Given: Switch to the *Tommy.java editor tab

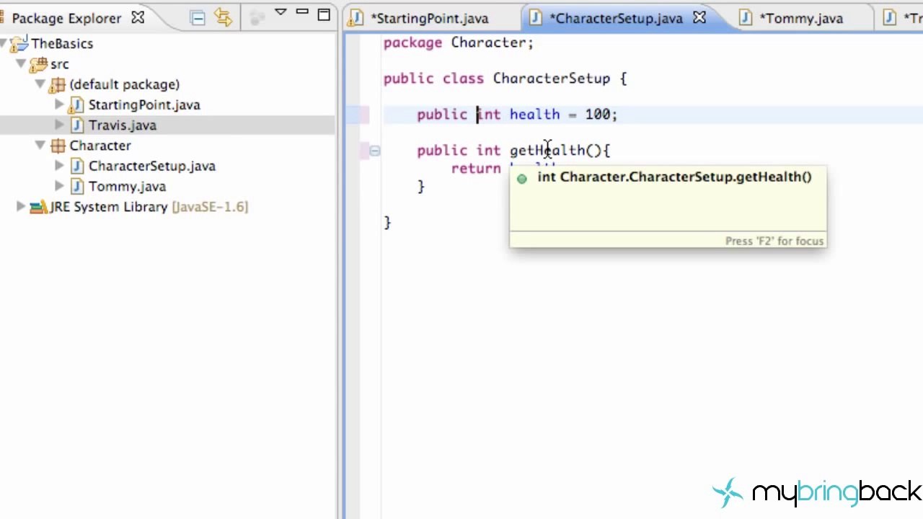Looking at the screenshot, I should point(800,18).
